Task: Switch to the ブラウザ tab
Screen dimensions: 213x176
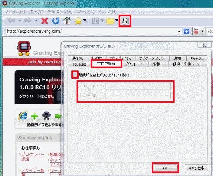Action: click(x=97, y=58)
